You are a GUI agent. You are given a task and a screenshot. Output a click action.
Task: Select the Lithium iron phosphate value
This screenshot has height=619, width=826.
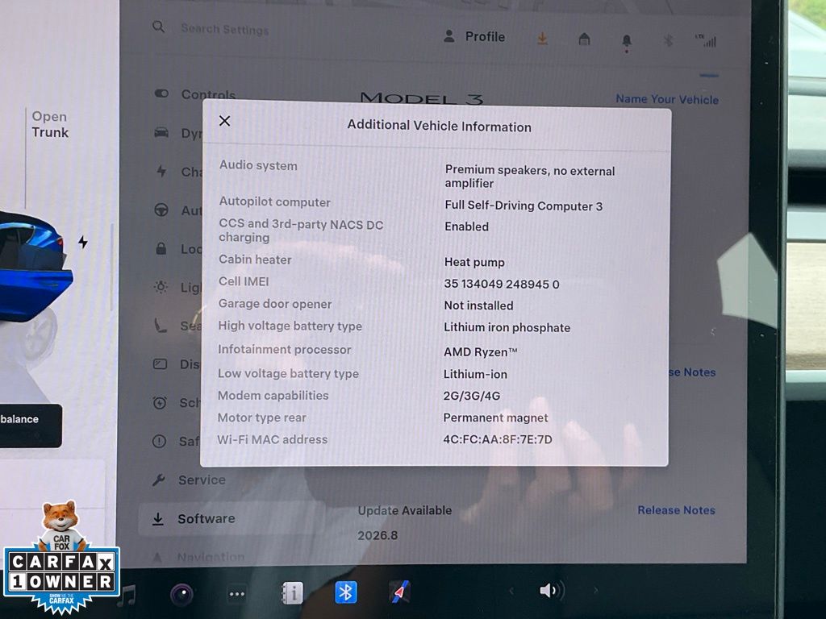pyautogui.click(x=507, y=327)
